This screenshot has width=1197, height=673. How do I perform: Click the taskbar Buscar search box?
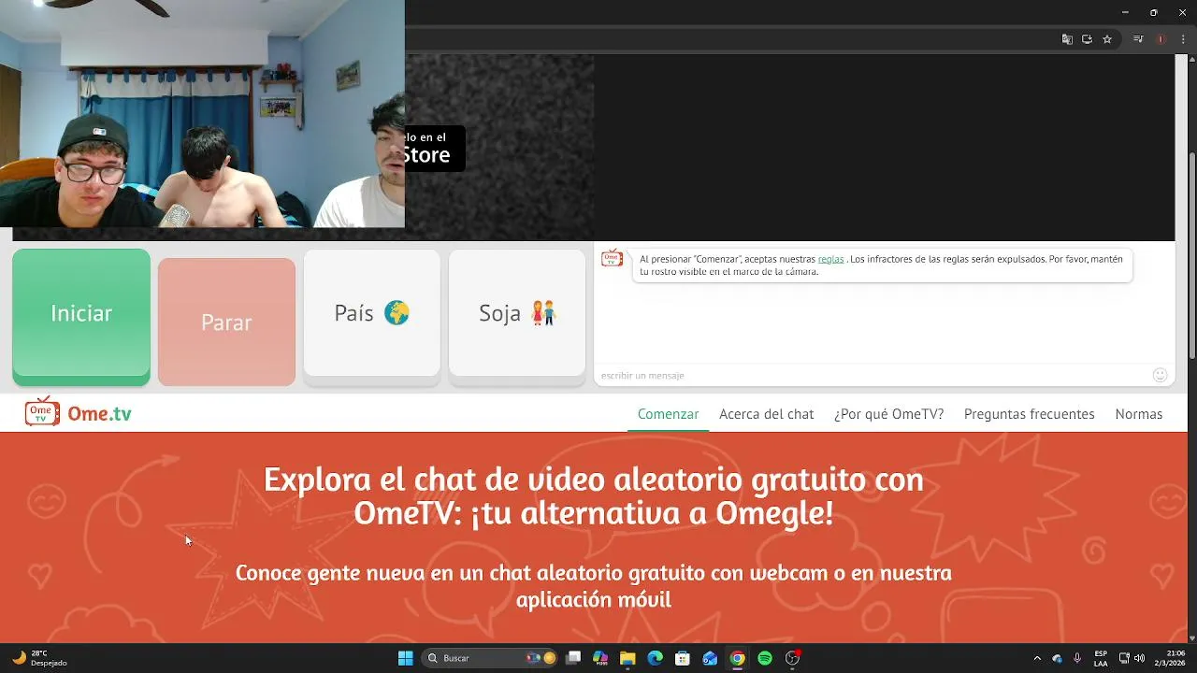click(489, 658)
